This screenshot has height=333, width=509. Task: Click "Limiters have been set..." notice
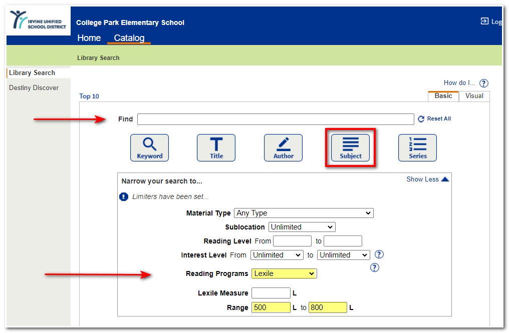[170, 196]
